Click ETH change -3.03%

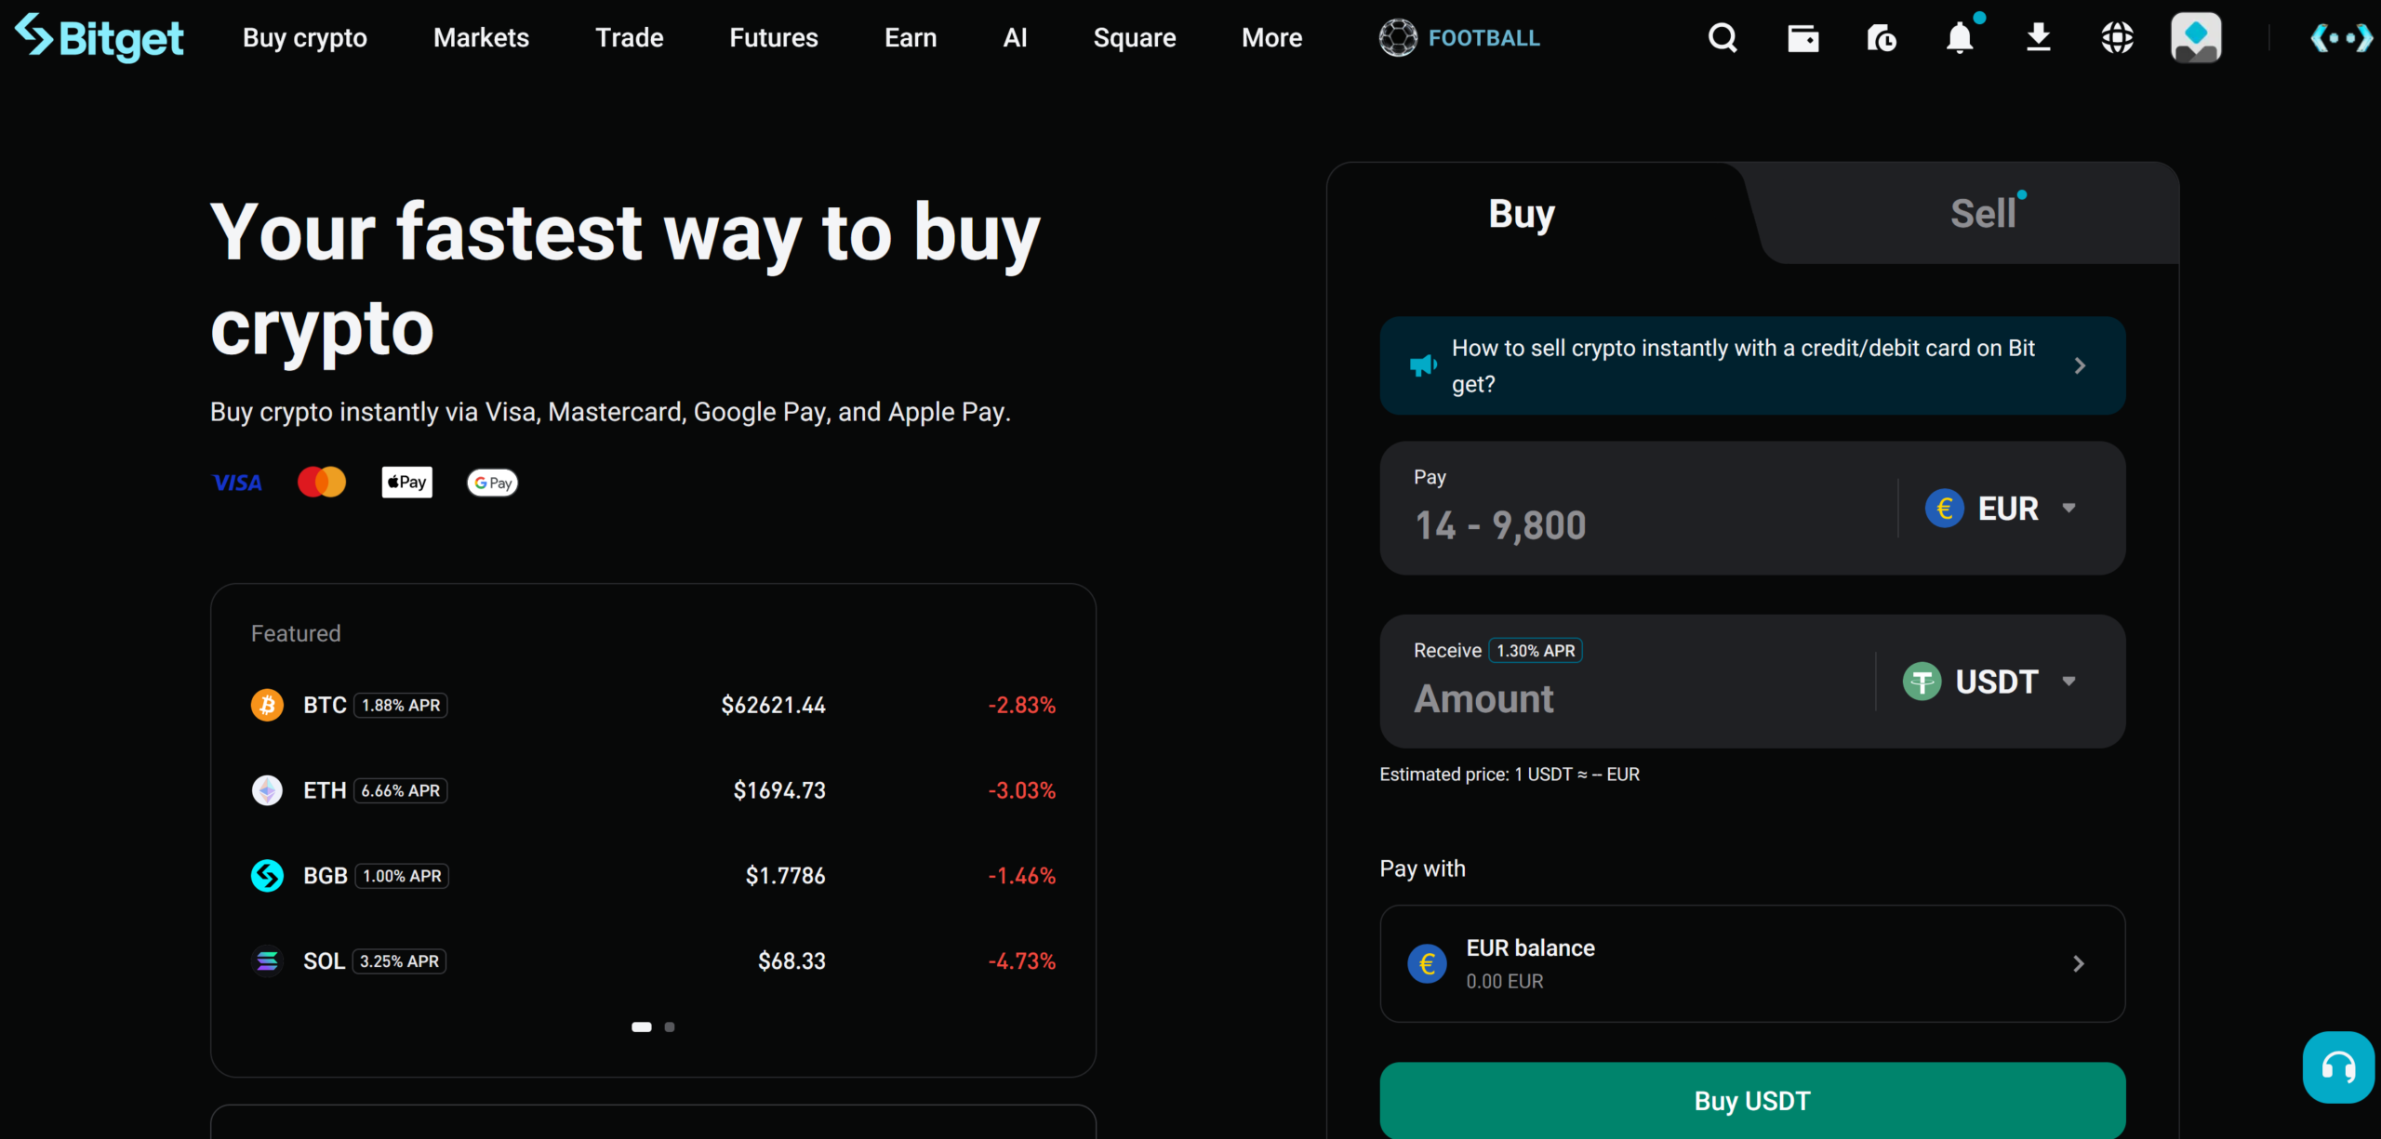coord(1022,791)
